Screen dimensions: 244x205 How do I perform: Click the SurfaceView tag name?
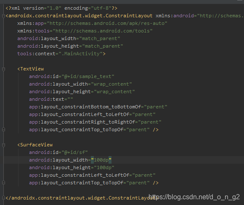[x=37, y=145]
